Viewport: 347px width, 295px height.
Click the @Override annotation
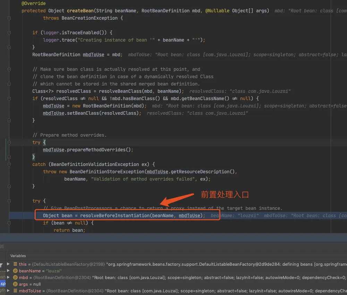pyautogui.click(x=34, y=3)
